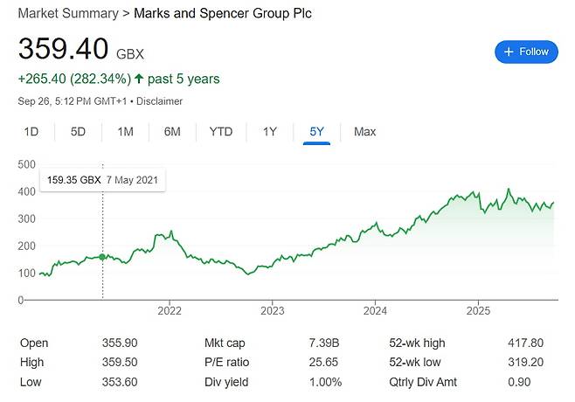575x402 pixels.
Task: Choose the 1Y range tab
Action: 269,132
